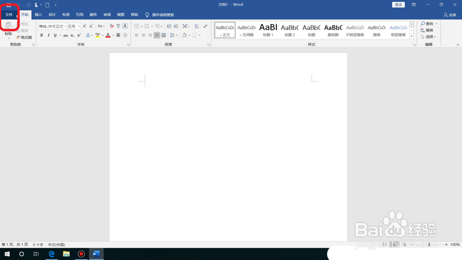462x260 pixels.
Task: Click the Format Painter button
Action: click(x=24, y=37)
